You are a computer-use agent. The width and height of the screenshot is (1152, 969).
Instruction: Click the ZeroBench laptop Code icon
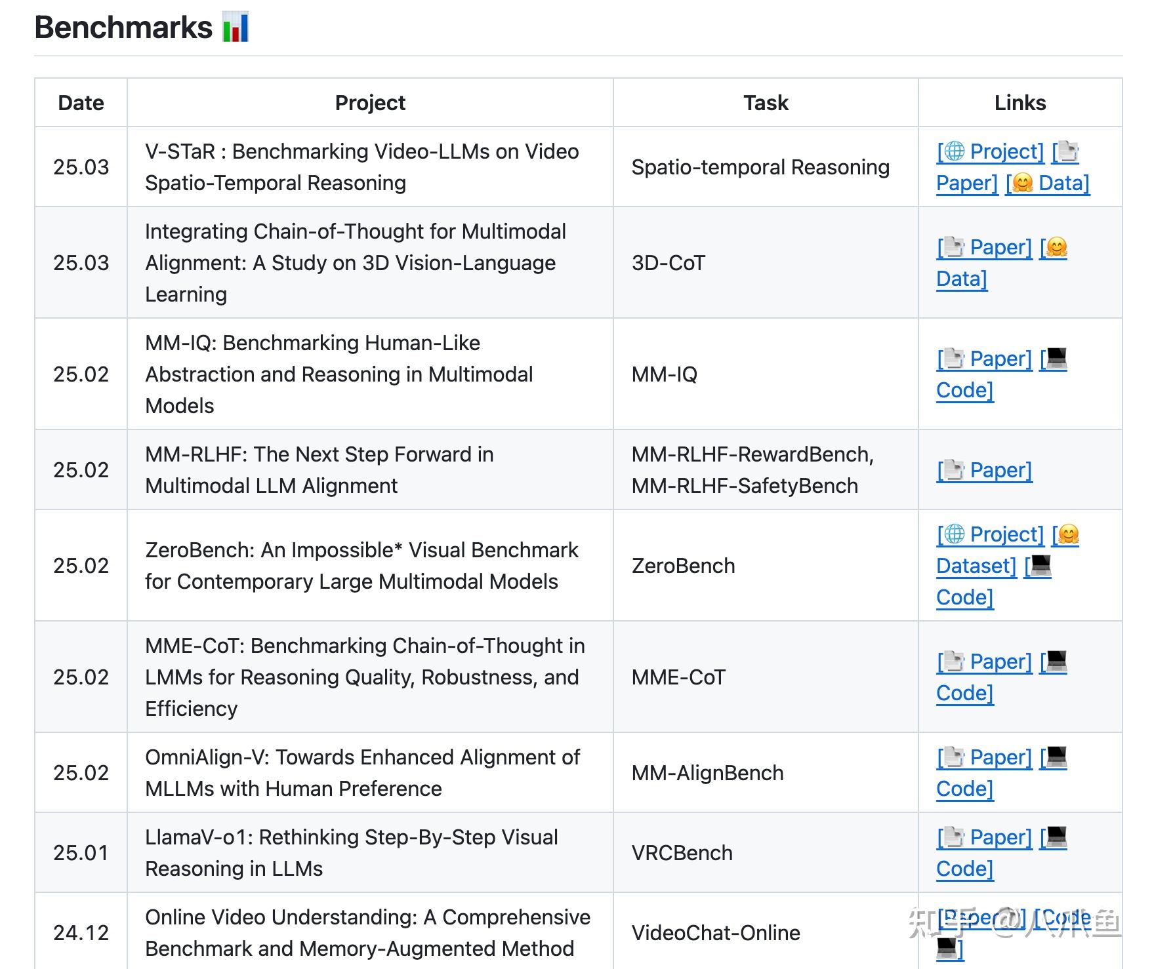point(1041,565)
